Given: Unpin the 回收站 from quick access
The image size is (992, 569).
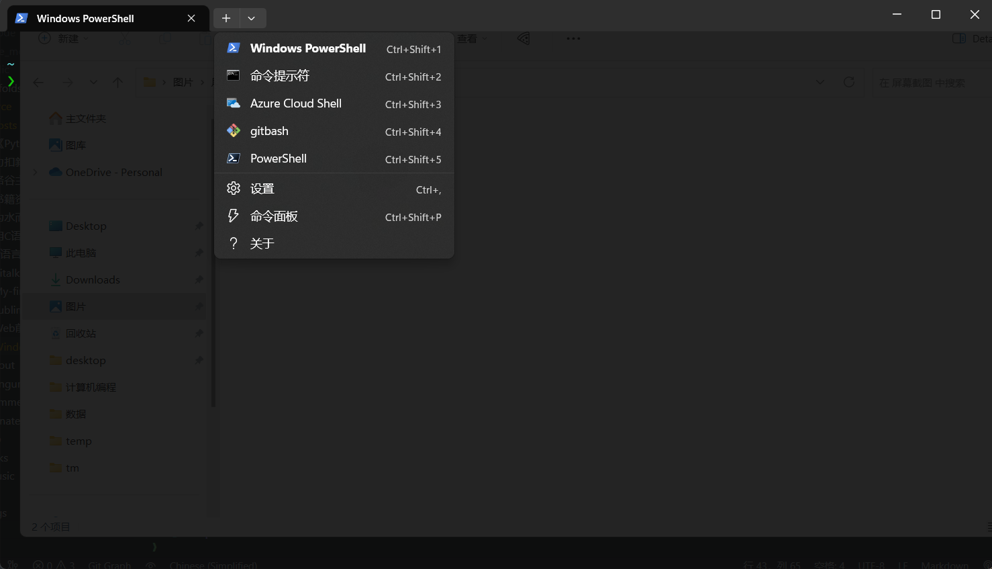Looking at the screenshot, I should click(x=199, y=333).
